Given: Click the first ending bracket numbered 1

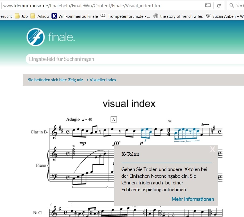Looking at the screenshot, I should (x=91, y=204).
